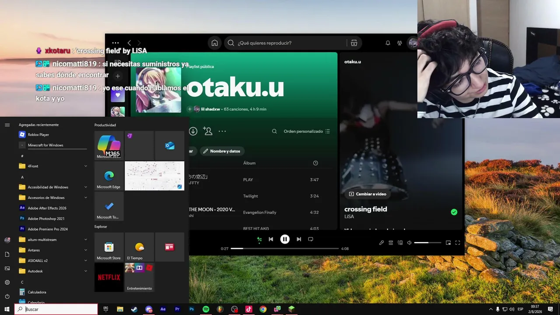
Task: Open Spotify three-dot main menu
Action: 115,43
